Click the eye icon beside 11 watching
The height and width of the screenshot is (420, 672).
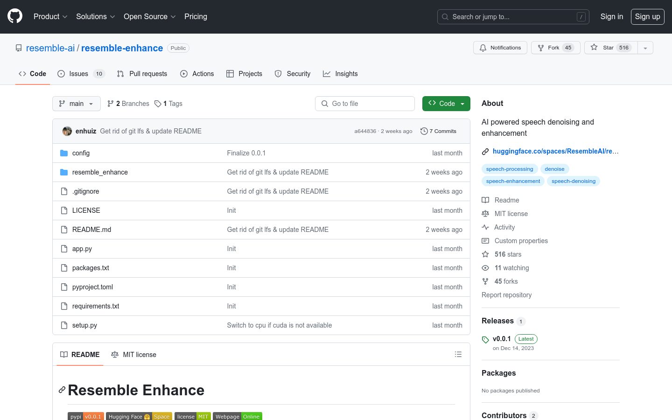[485, 268]
